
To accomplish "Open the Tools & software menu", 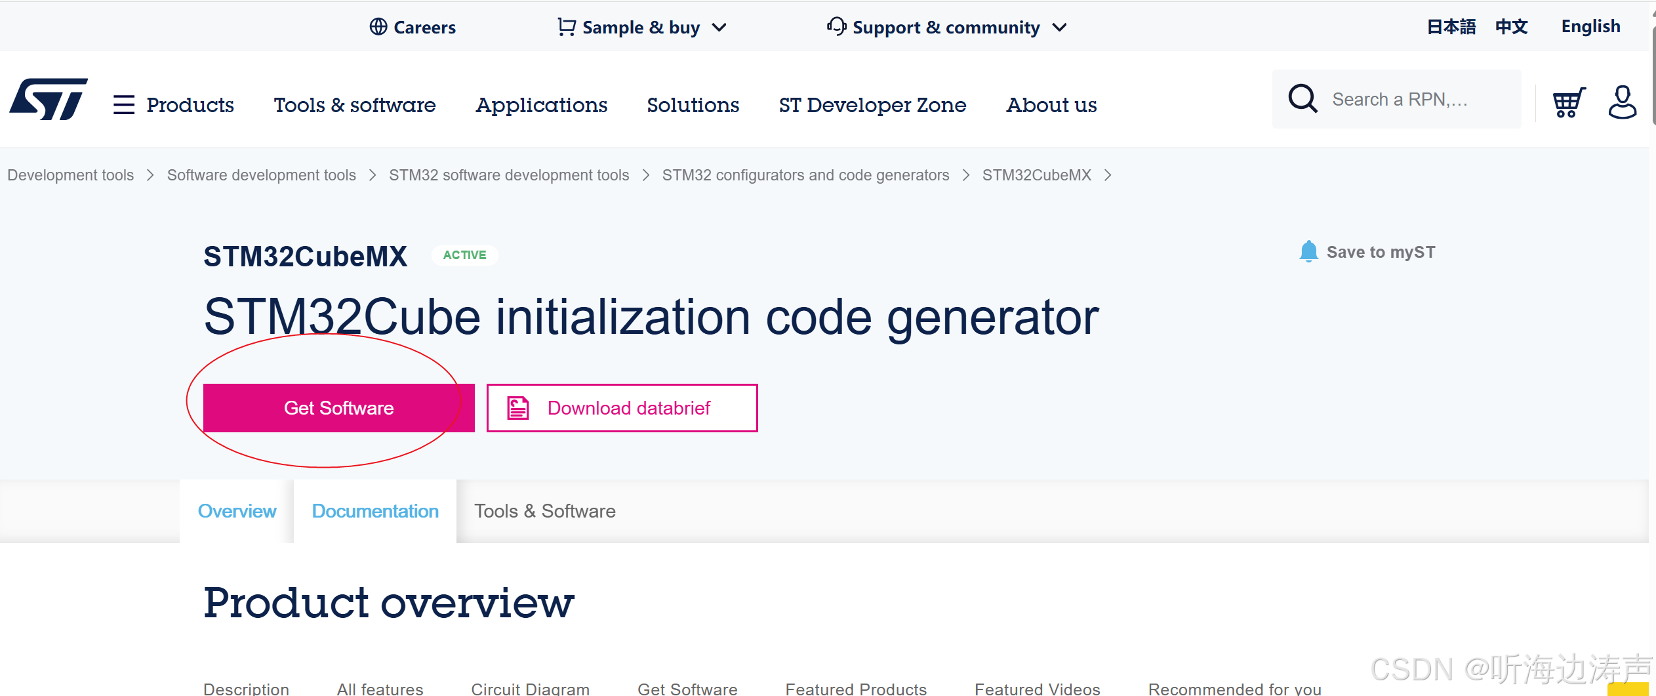I will point(355,105).
